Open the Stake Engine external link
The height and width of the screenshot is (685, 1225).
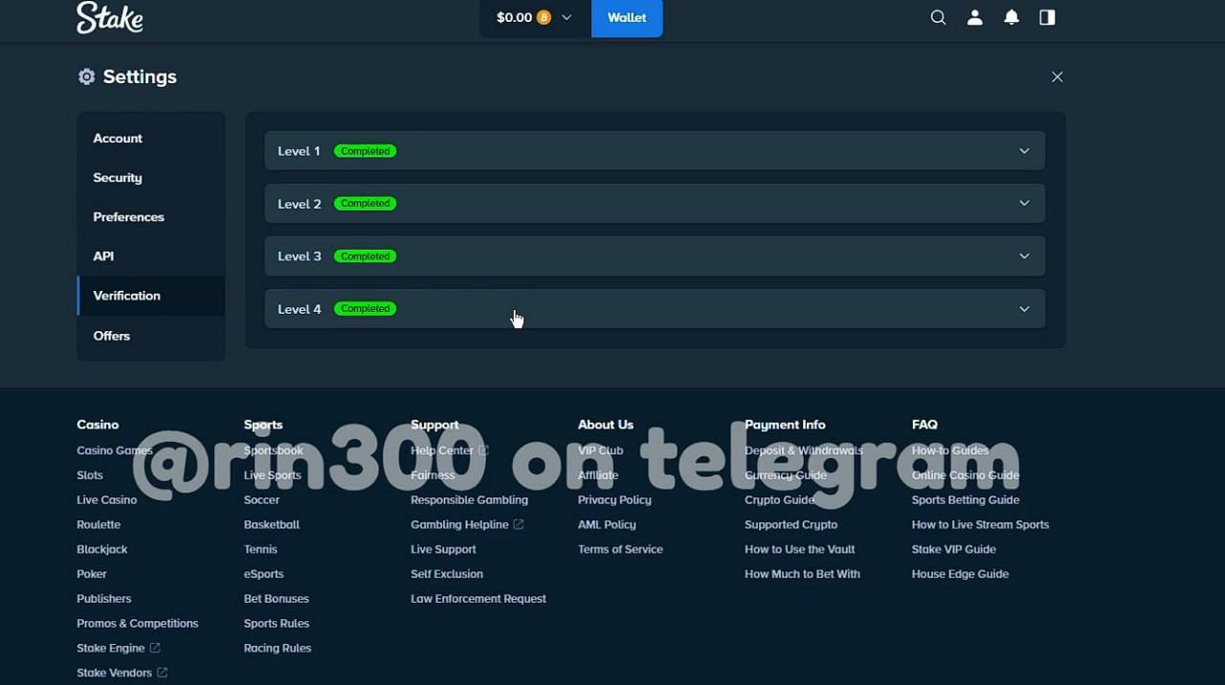click(x=118, y=649)
